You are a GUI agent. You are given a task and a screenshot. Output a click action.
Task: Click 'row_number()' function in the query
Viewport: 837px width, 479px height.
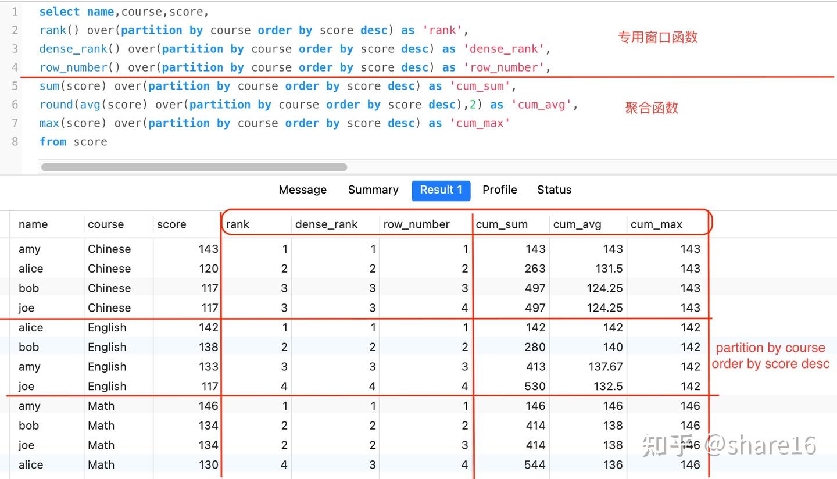click(80, 67)
